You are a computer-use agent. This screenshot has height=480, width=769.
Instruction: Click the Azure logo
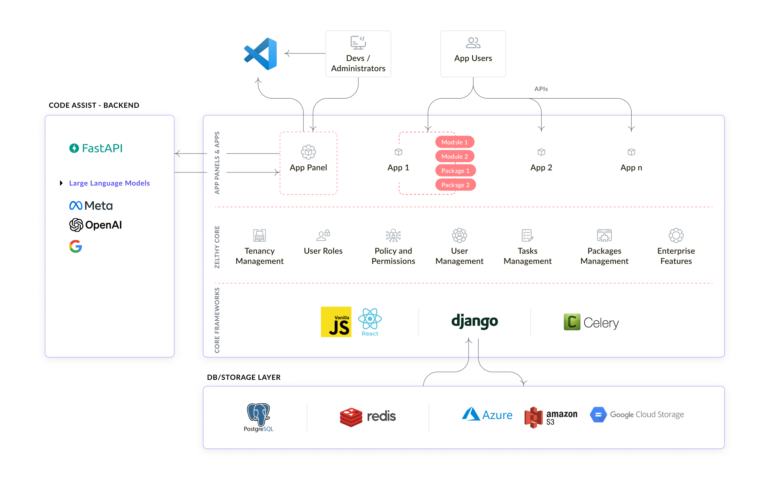coord(487,414)
